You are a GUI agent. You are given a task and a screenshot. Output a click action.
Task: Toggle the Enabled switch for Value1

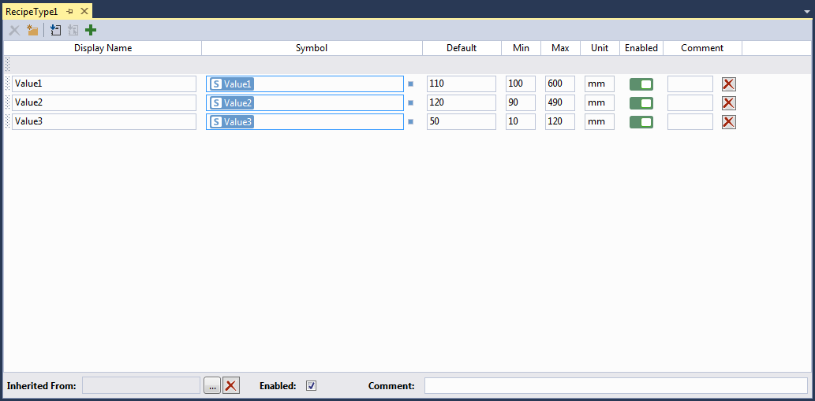[641, 84]
